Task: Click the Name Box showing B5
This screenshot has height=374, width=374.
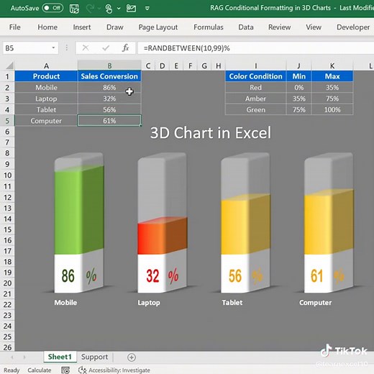Action: pyautogui.click(x=27, y=48)
